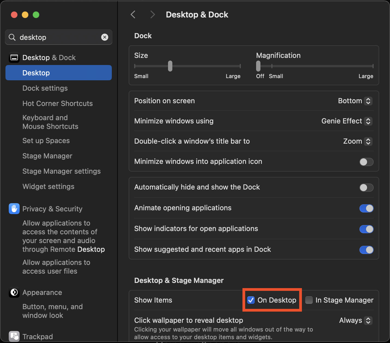Viewport: 390px width, 343px height.
Task: Open Remote Desktop screen access result
Action: [x=64, y=236]
